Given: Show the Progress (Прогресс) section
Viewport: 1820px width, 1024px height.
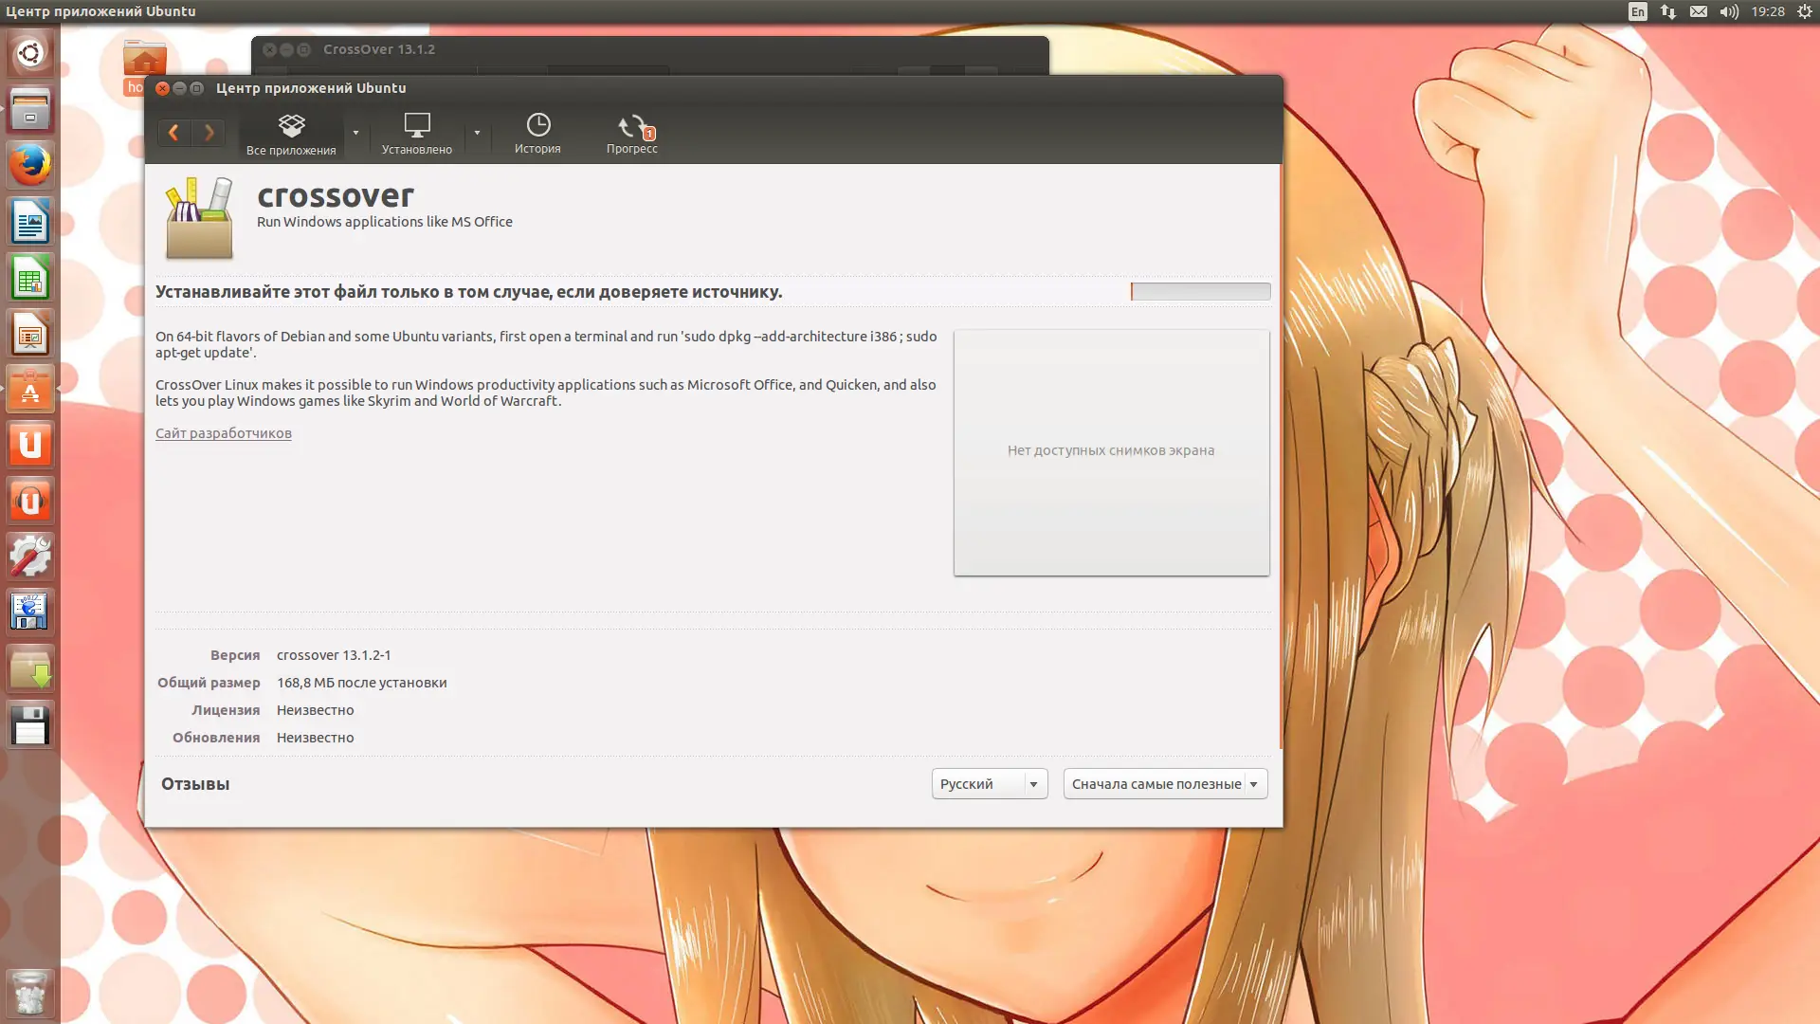Looking at the screenshot, I should point(631,134).
